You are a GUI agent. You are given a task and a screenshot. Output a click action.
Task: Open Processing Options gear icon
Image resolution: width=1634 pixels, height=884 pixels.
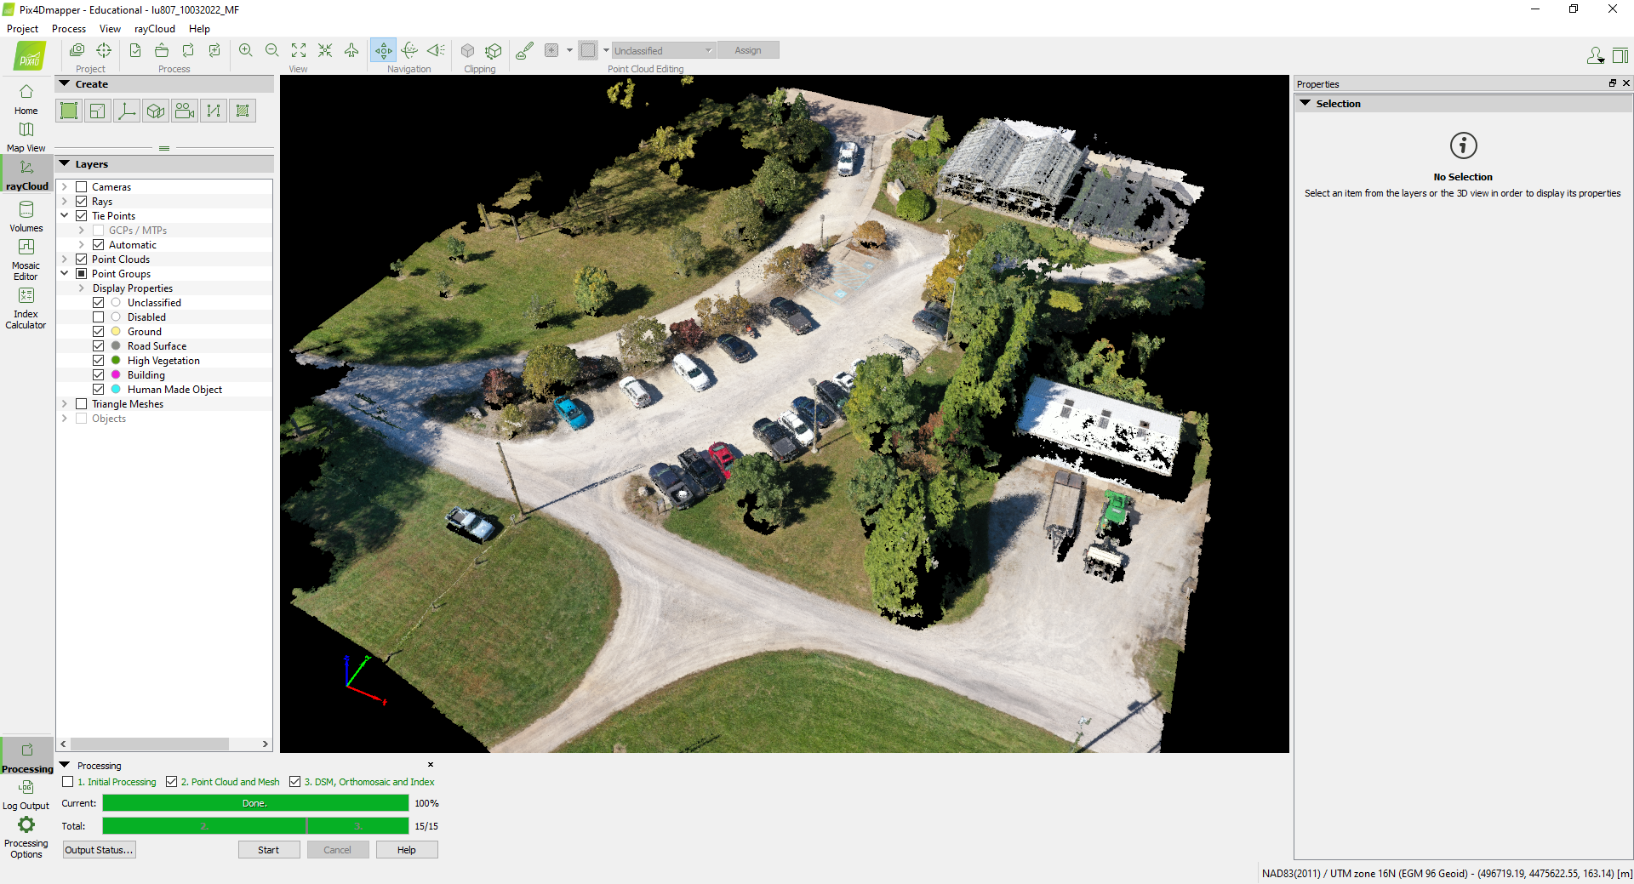[x=26, y=836]
